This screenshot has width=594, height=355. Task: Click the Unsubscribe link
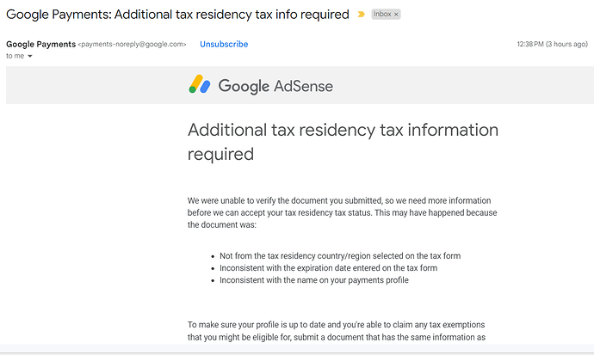coord(224,44)
